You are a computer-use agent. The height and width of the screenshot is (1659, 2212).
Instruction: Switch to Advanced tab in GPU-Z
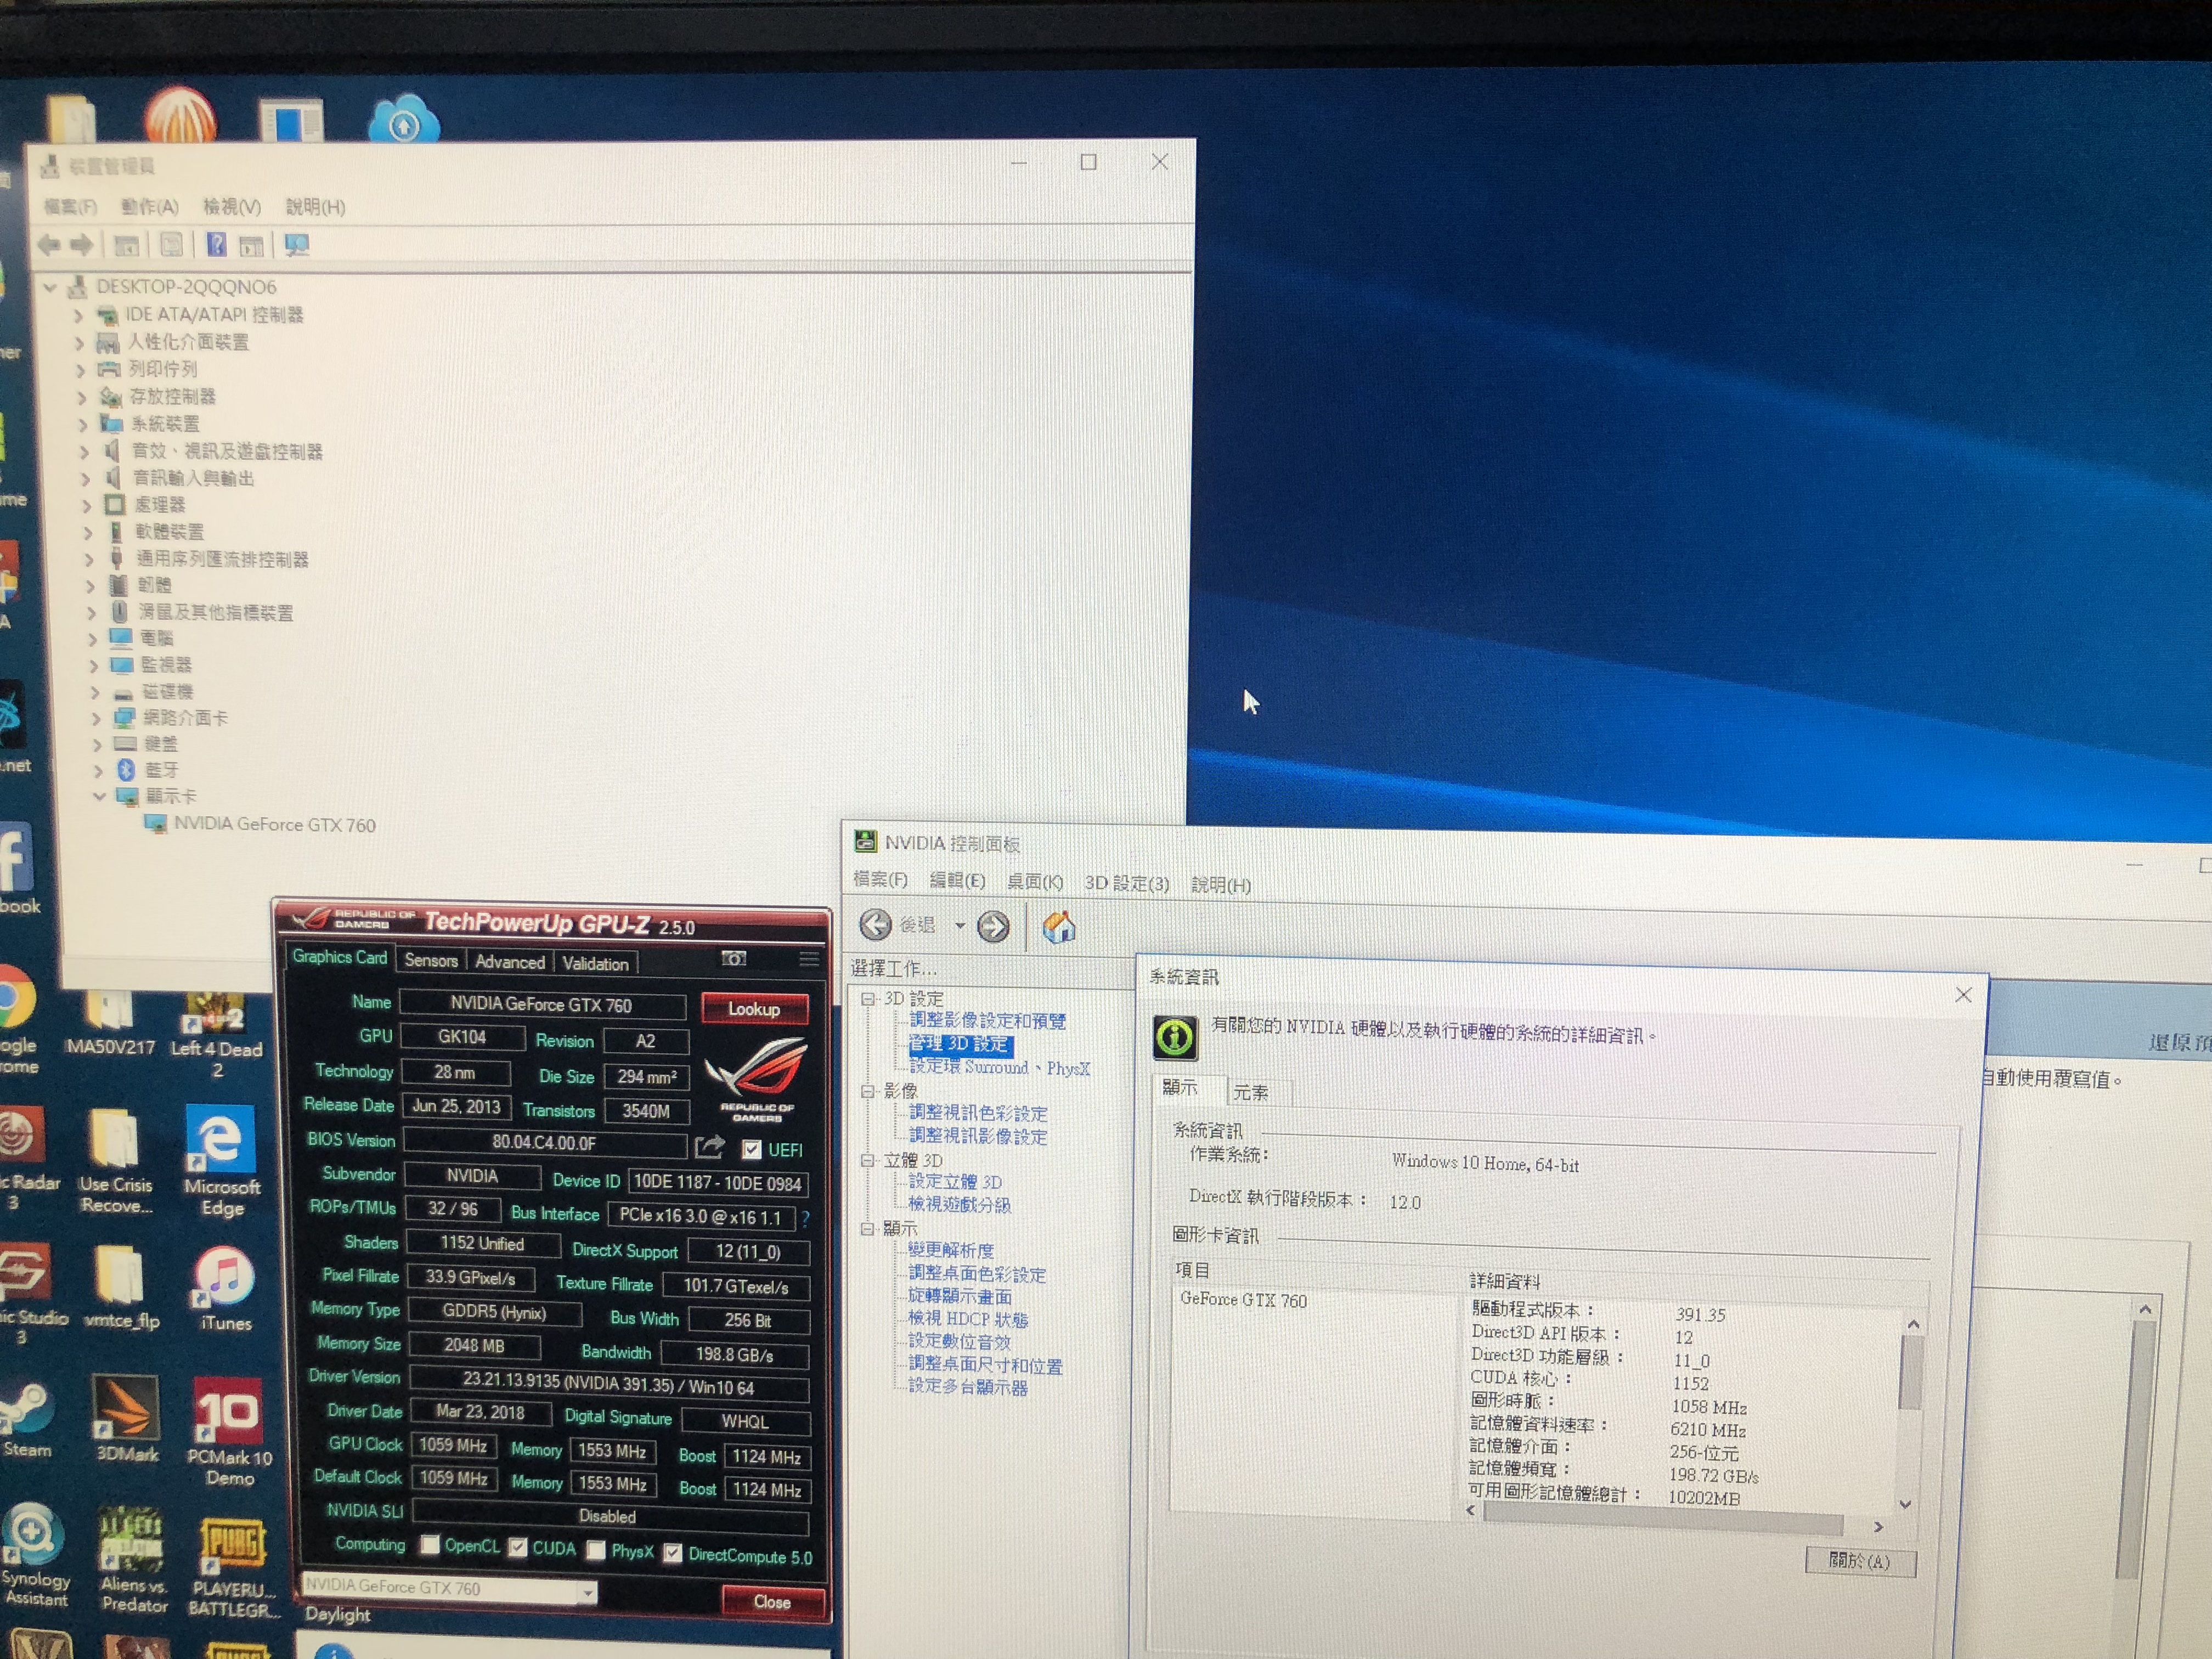pos(510,962)
